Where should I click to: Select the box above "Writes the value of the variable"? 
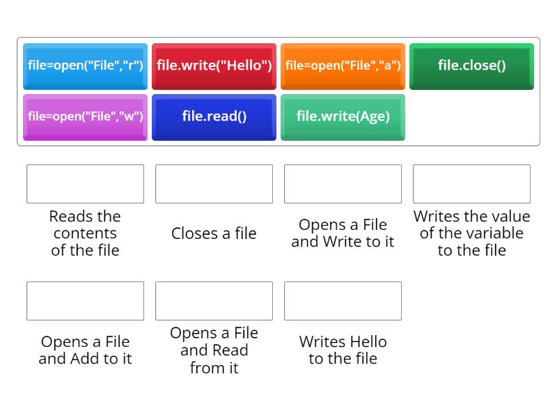pos(471,184)
